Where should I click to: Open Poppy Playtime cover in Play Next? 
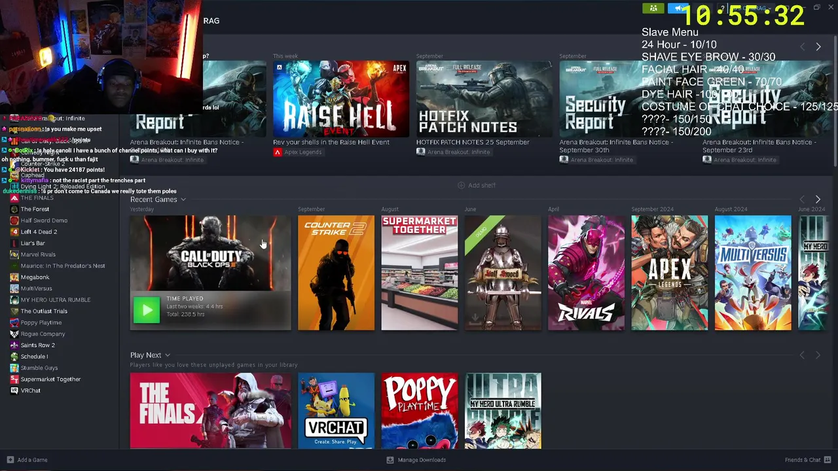coord(420,411)
